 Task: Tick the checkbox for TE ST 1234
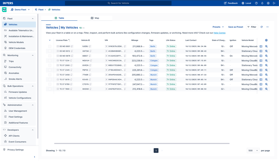click(x=50, y=61)
